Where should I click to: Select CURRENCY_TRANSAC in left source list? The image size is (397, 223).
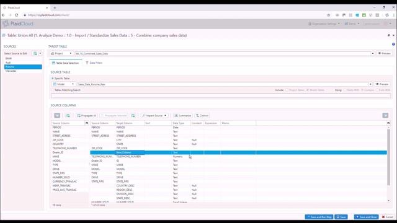[x=65, y=181]
